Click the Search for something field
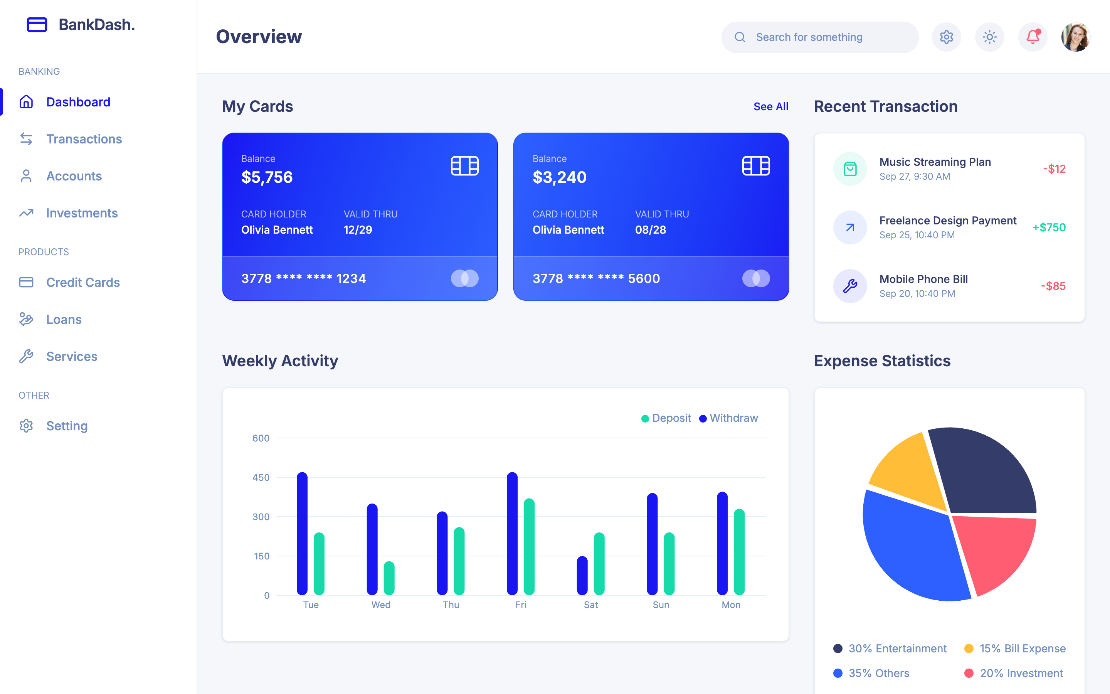 [820, 37]
